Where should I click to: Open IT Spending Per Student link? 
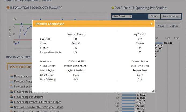29,97
